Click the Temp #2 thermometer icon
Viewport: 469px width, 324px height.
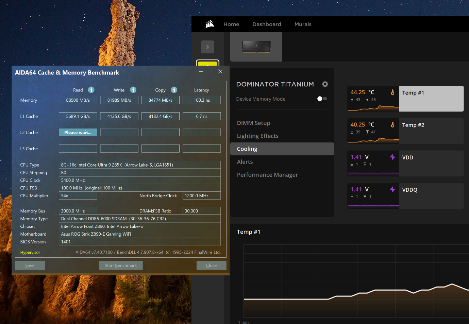pos(392,124)
